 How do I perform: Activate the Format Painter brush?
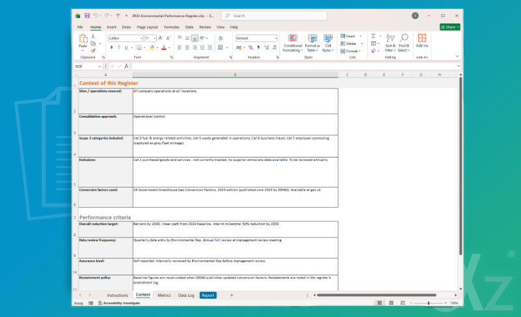[x=93, y=51]
